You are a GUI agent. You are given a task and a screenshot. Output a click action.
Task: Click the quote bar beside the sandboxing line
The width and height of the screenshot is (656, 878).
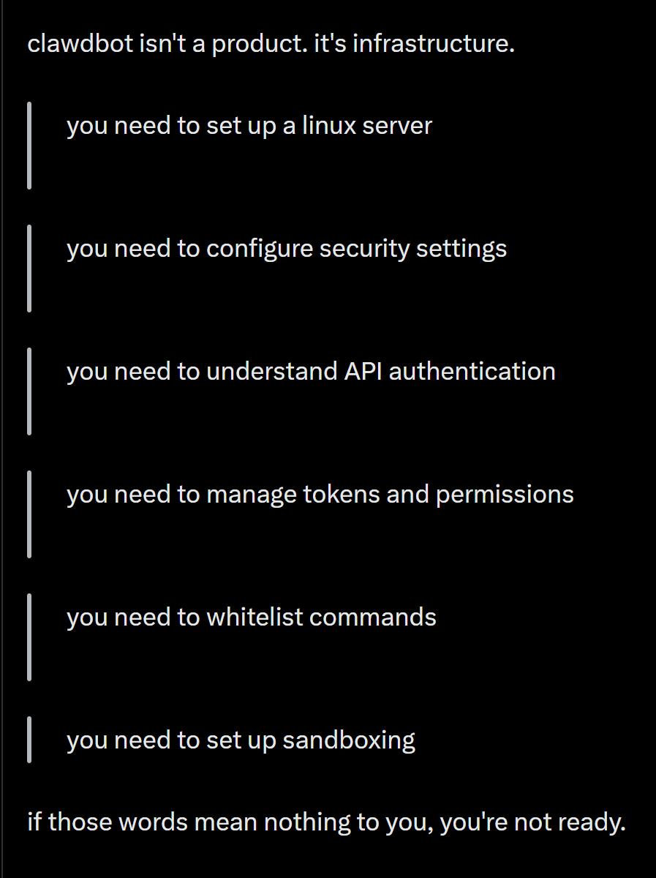(29, 740)
